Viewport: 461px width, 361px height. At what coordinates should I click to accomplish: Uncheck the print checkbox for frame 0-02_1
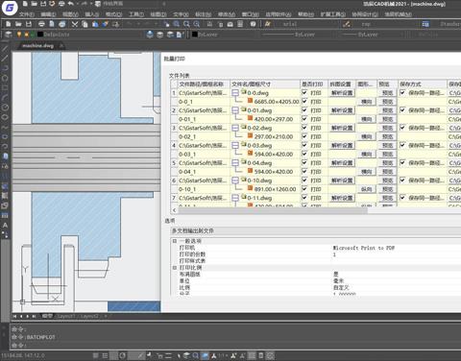(x=304, y=136)
